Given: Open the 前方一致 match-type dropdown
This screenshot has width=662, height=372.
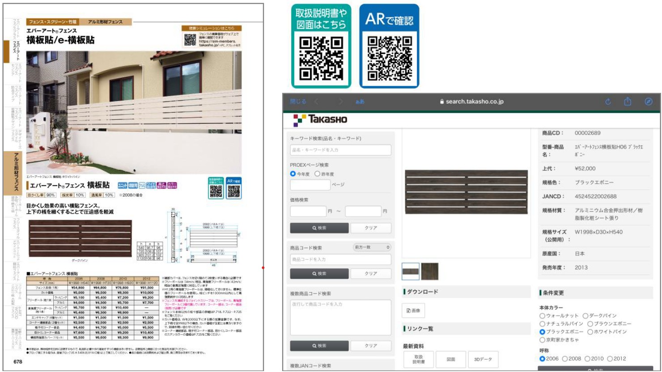Looking at the screenshot, I should coord(372,247).
